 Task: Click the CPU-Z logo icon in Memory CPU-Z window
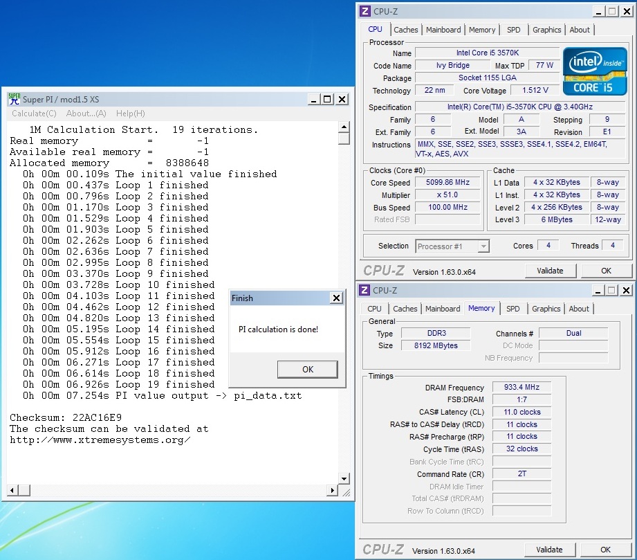click(364, 290)
